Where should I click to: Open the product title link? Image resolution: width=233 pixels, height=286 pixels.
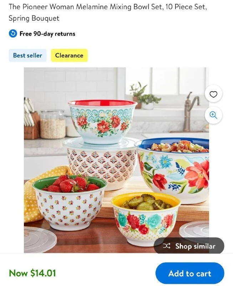pyautogui.click(x=108, y=13)
